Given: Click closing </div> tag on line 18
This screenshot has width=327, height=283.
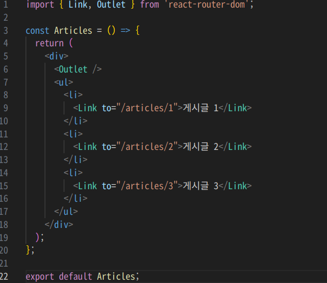Looking at the screenshot, I should point(59,225).
